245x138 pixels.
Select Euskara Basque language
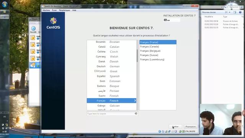click(111, 86)
